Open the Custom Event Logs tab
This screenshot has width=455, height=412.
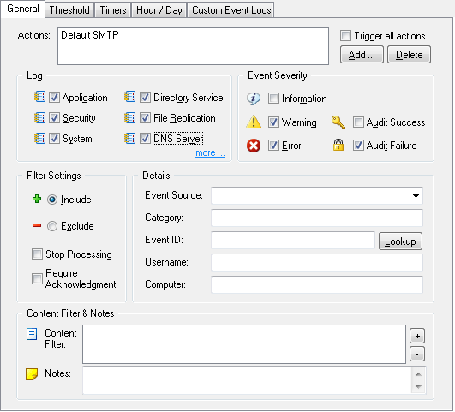[231, 10]
